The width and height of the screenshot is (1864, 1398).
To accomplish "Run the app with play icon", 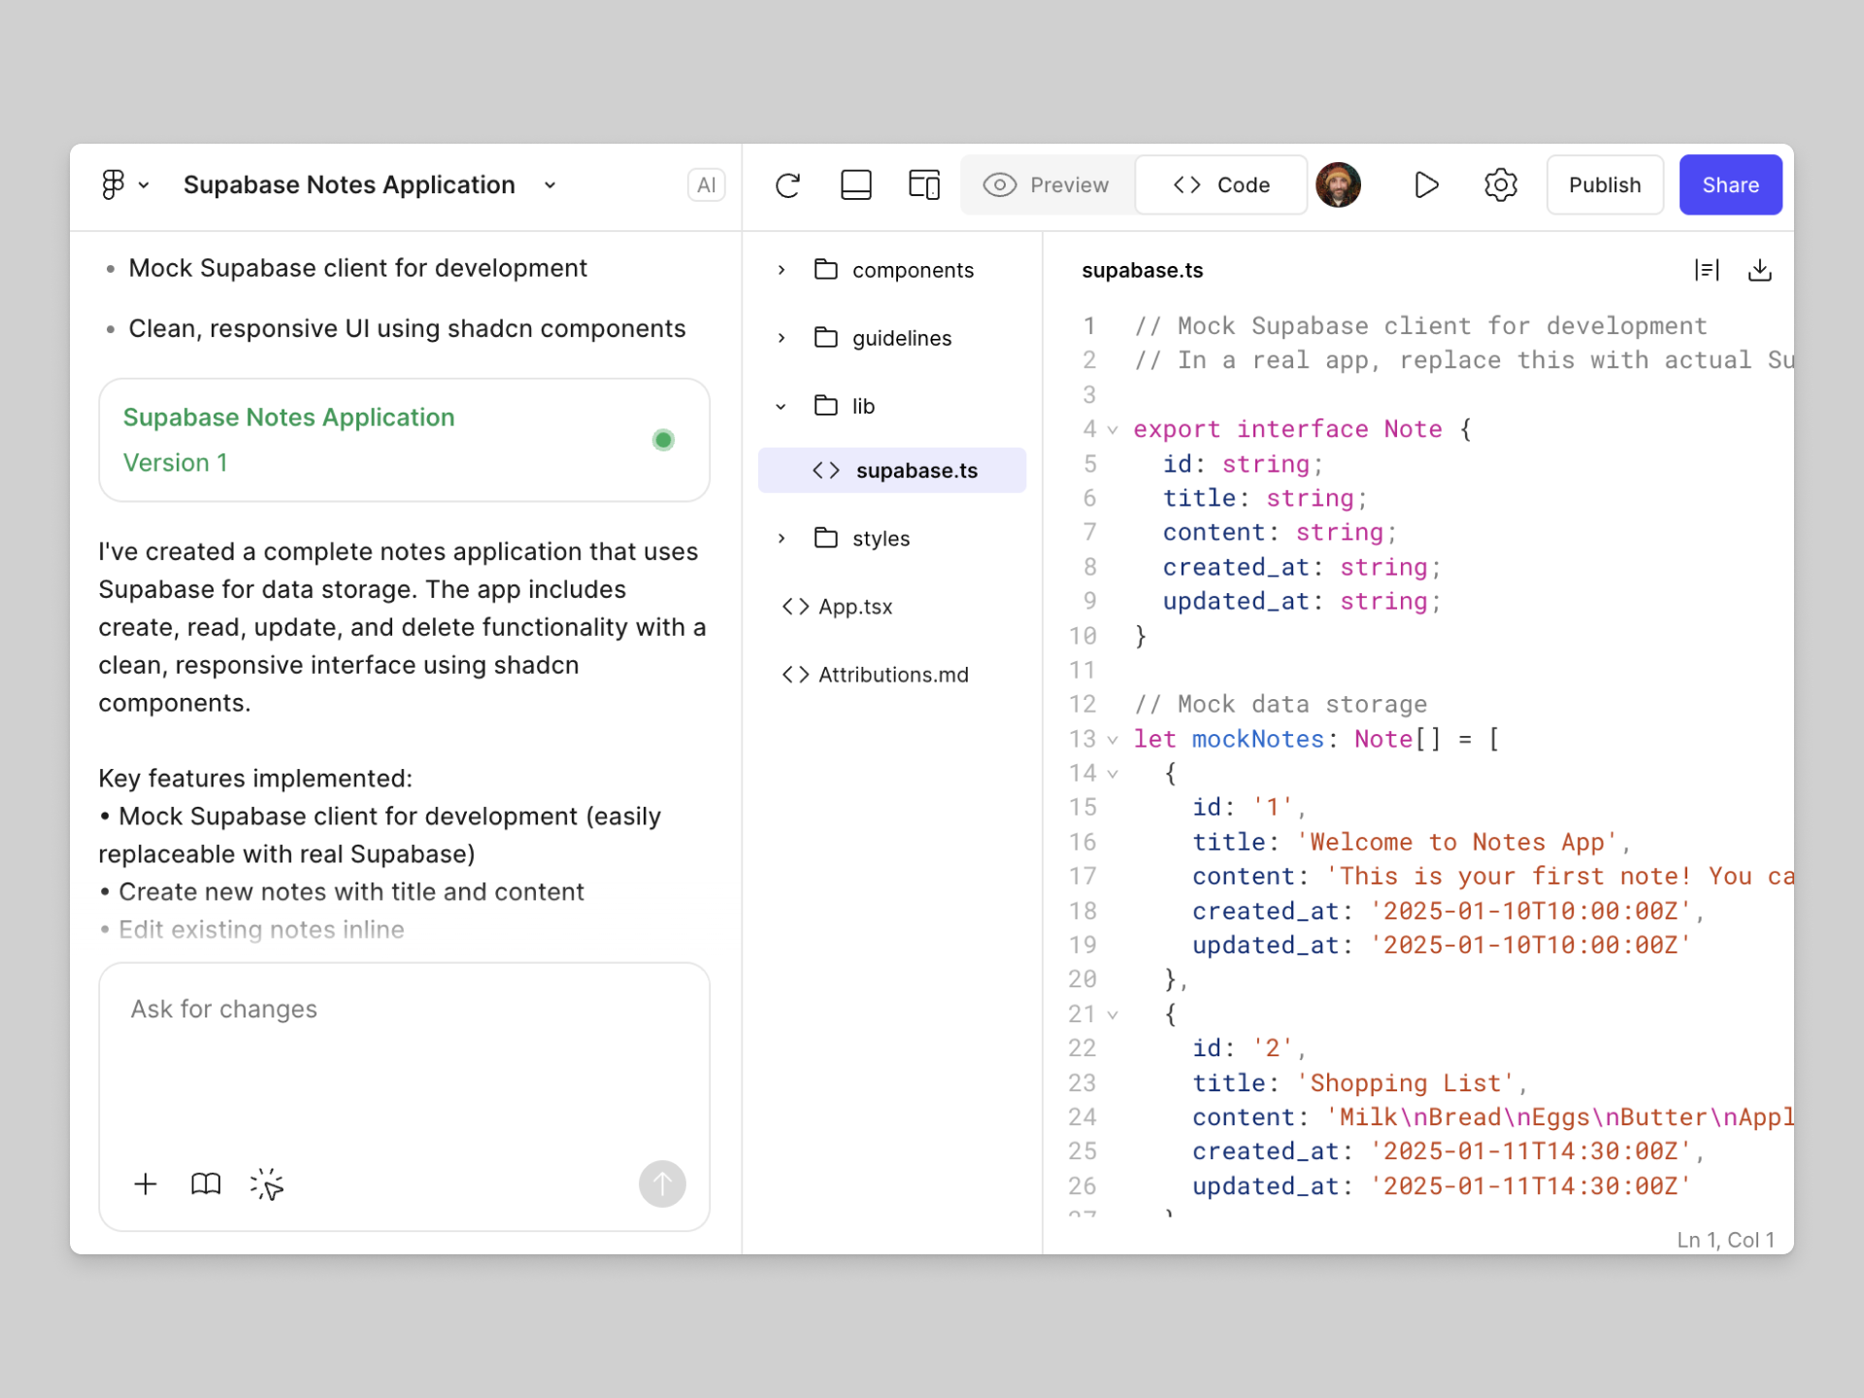I will [1425, 184].
